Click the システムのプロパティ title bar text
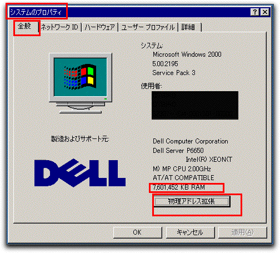 (36, 12)
